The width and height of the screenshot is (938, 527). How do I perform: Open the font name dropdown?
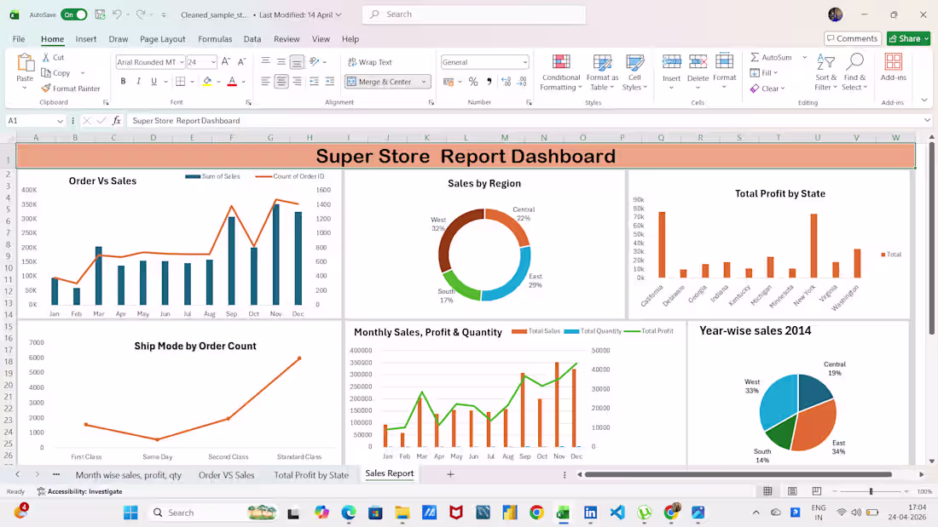[x=182, y=61]
